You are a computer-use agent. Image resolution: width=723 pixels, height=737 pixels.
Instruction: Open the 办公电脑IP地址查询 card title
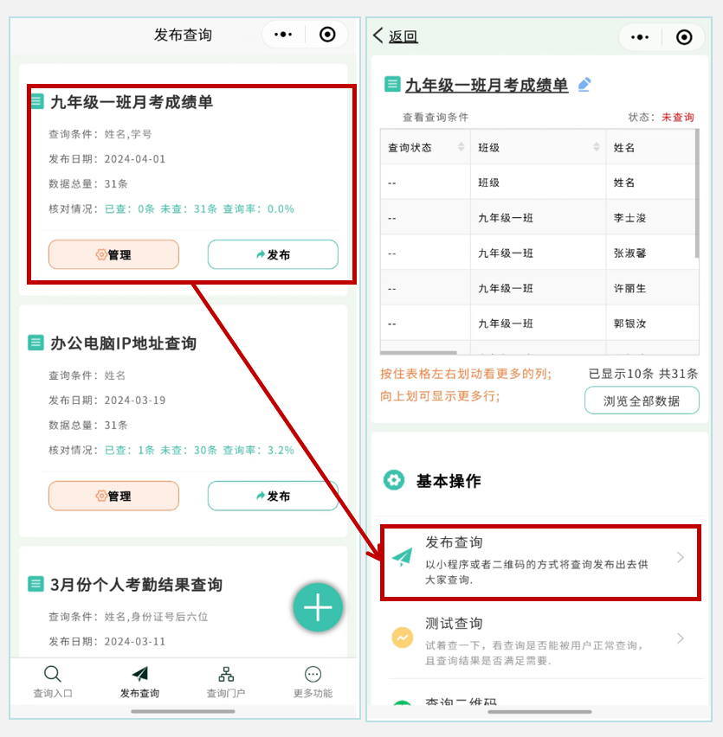point(123,343)
